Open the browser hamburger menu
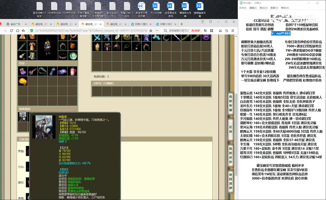The image size is (326, 200). [233, 31]
